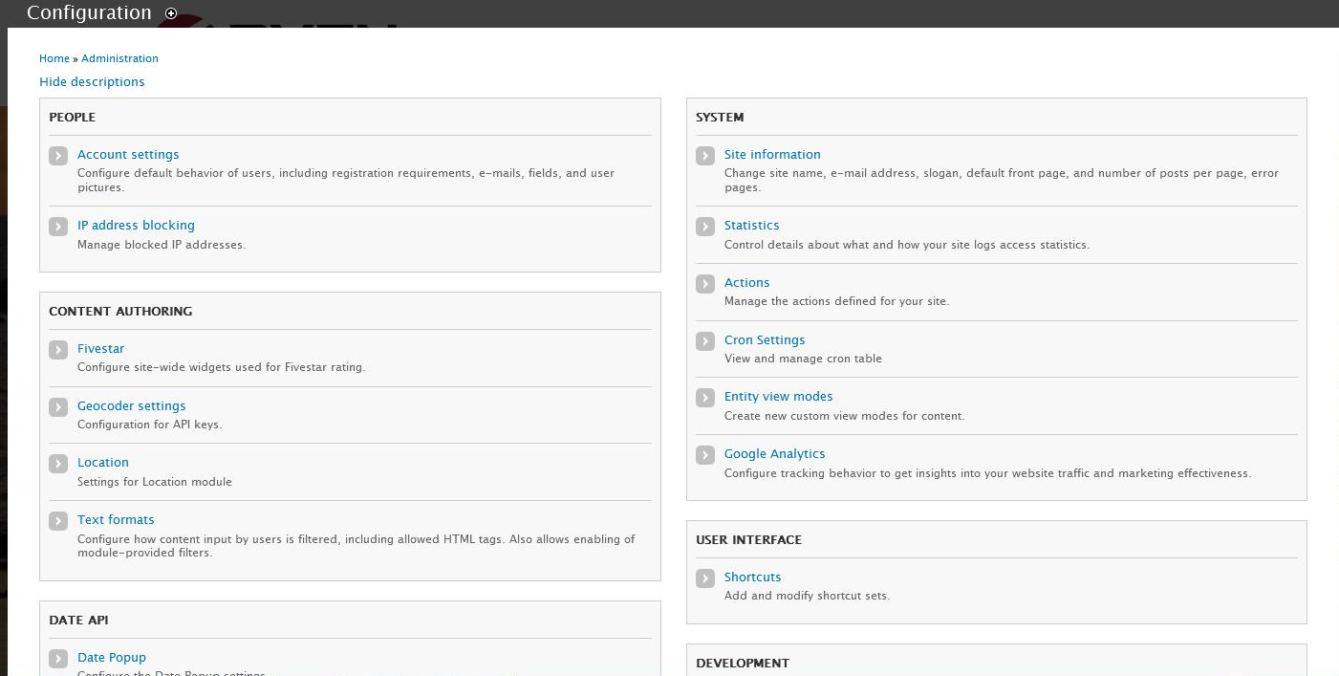1339x676 pixels.
Task: Click the PEOPLE section heading
Action: (73, 118)
